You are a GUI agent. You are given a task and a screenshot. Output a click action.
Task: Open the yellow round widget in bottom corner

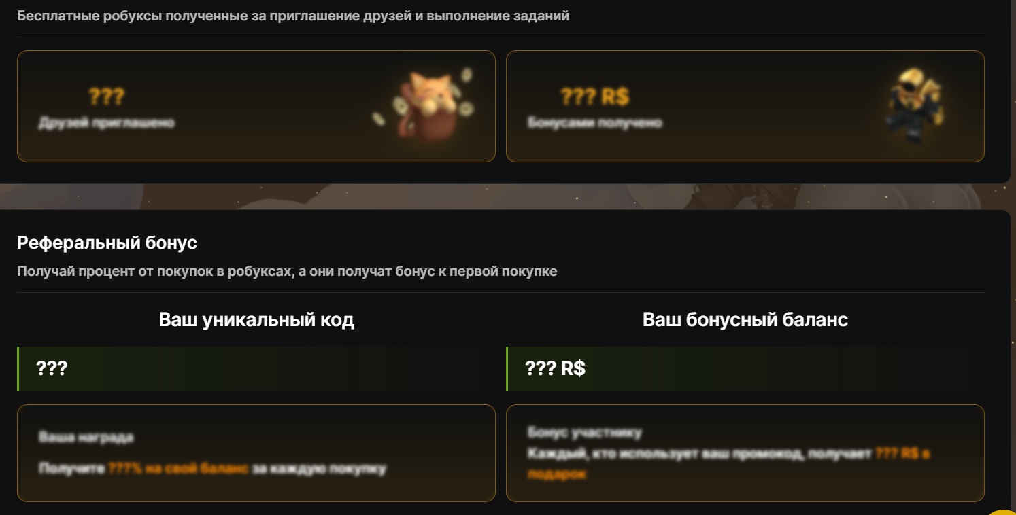coord(1002,510)
